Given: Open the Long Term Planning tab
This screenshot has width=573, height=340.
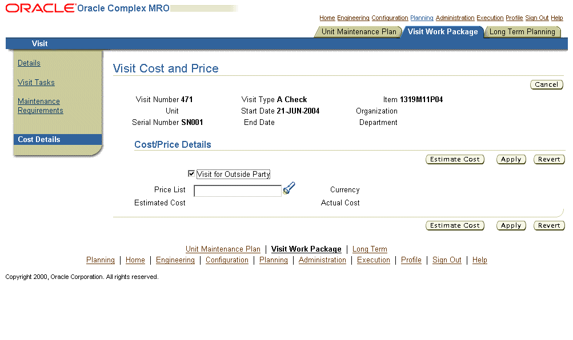Looking at the screenshot, I should pos(522,32).
